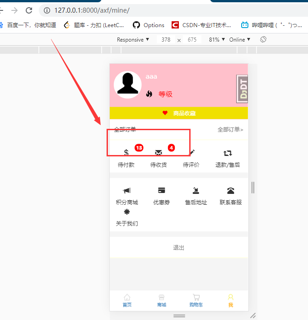Open the CSDN bookmark
Viewport: 308px width, 320px height.
pyautogui.click(x=201, y=25)
